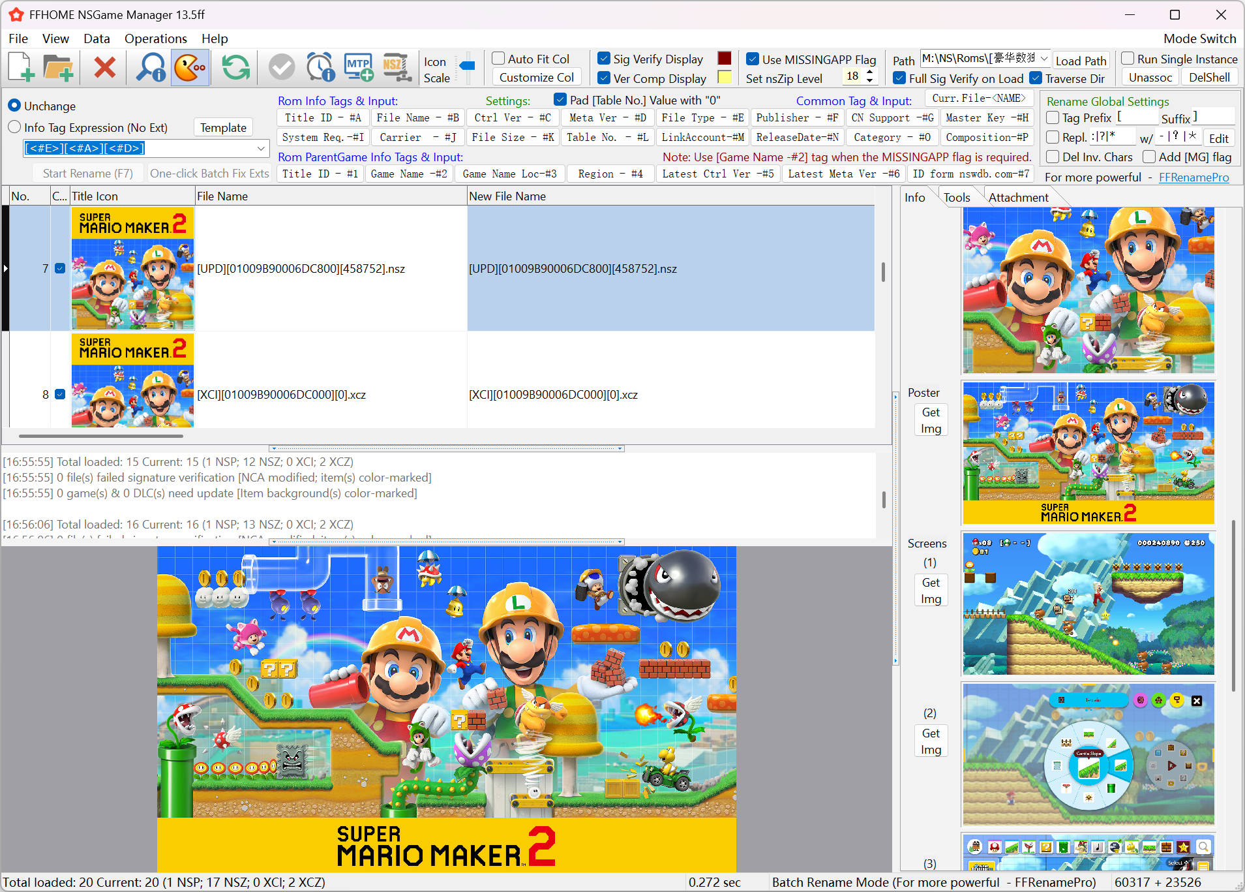Click the red X delete icon
This screenshot has height=892, width=1245.
[x=104, y=67]
